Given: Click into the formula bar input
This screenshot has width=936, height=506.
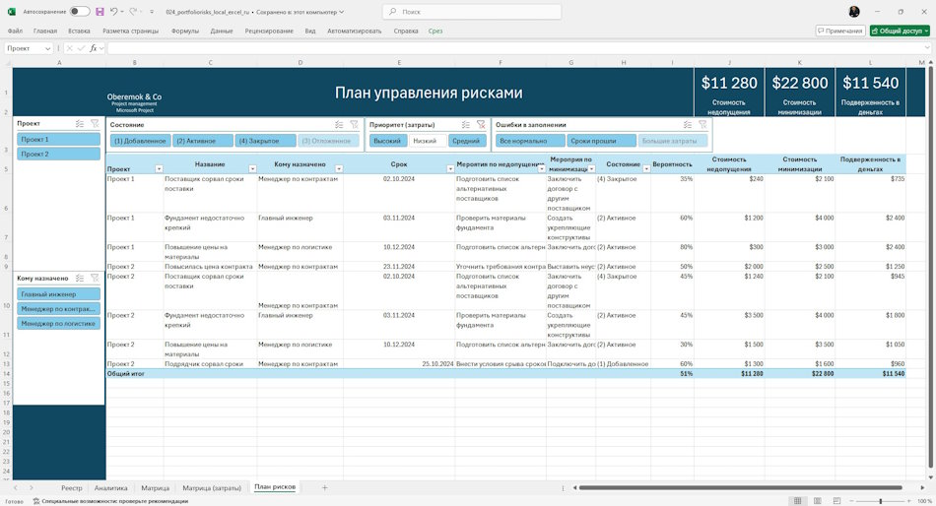Looking at the screenshot, I should pyautogui.click(x=513, y=48).
